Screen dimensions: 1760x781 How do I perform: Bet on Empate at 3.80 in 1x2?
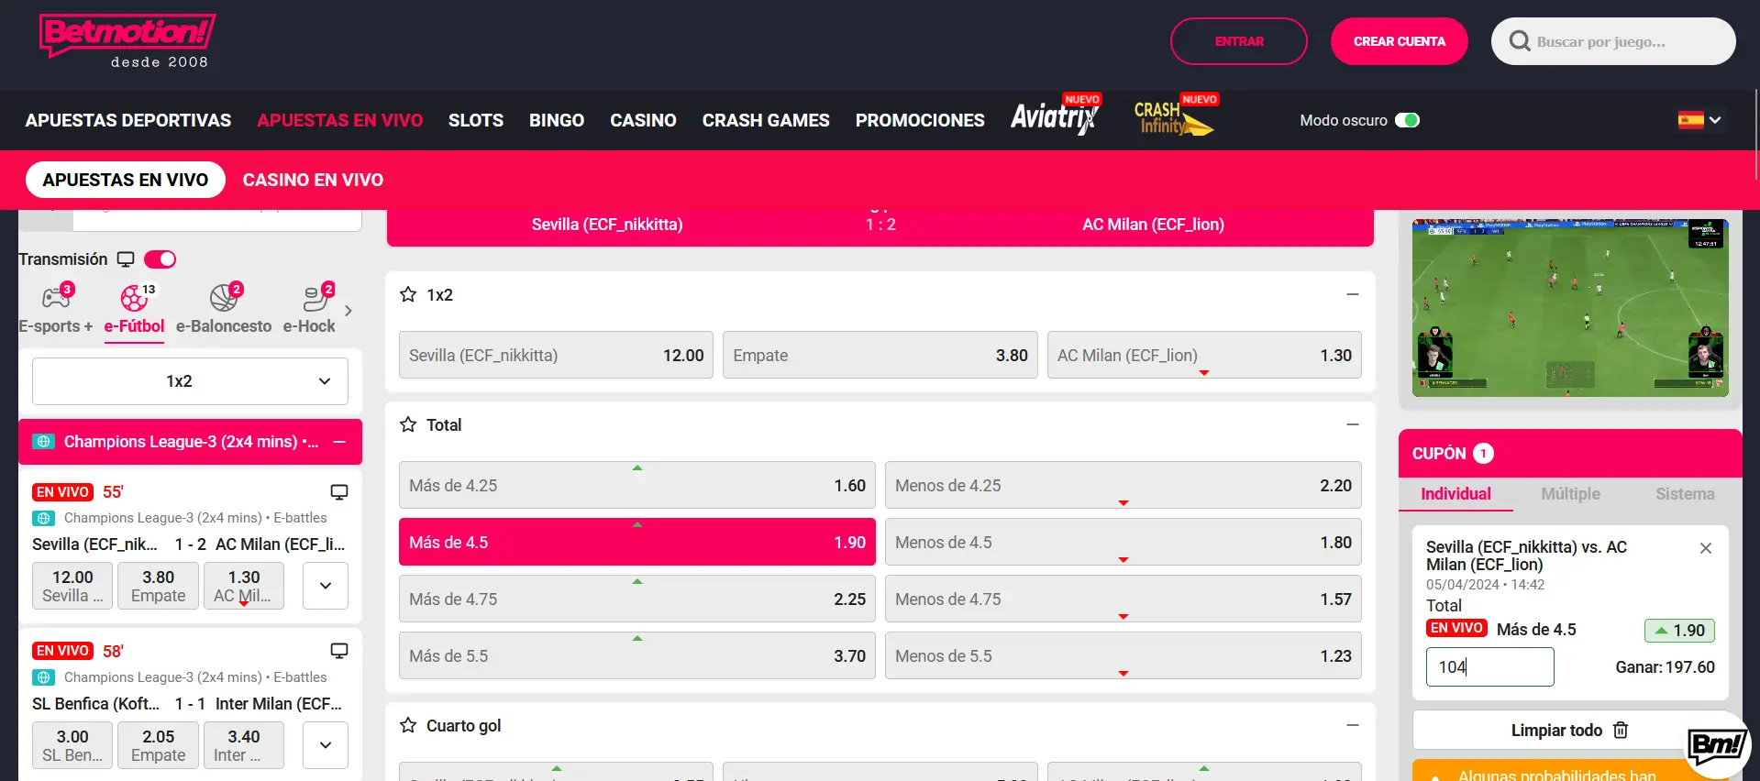click(880, 356)
